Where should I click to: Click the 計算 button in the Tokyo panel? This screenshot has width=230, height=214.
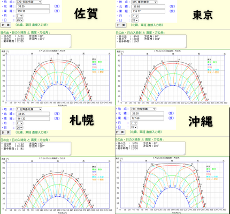click(121, 25)
